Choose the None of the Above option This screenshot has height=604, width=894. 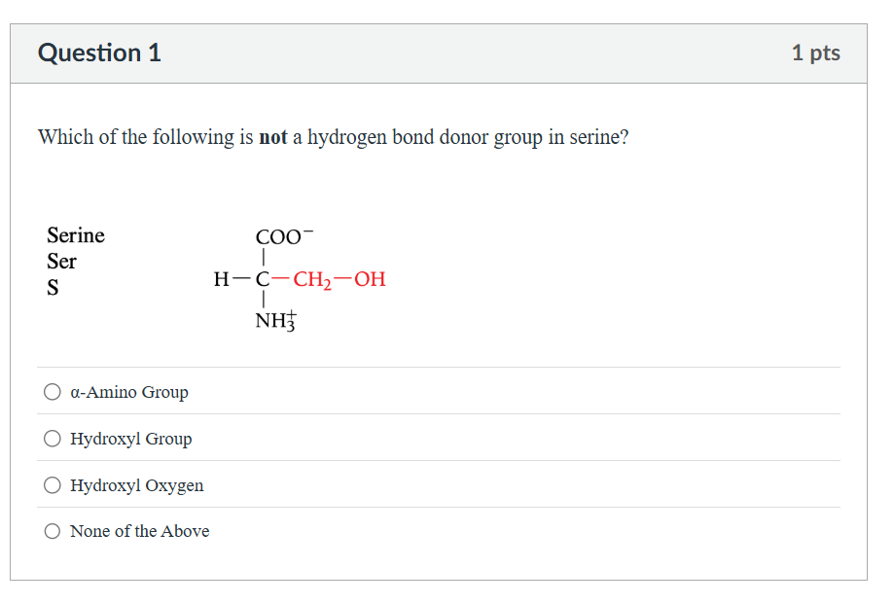coord(52,531)
